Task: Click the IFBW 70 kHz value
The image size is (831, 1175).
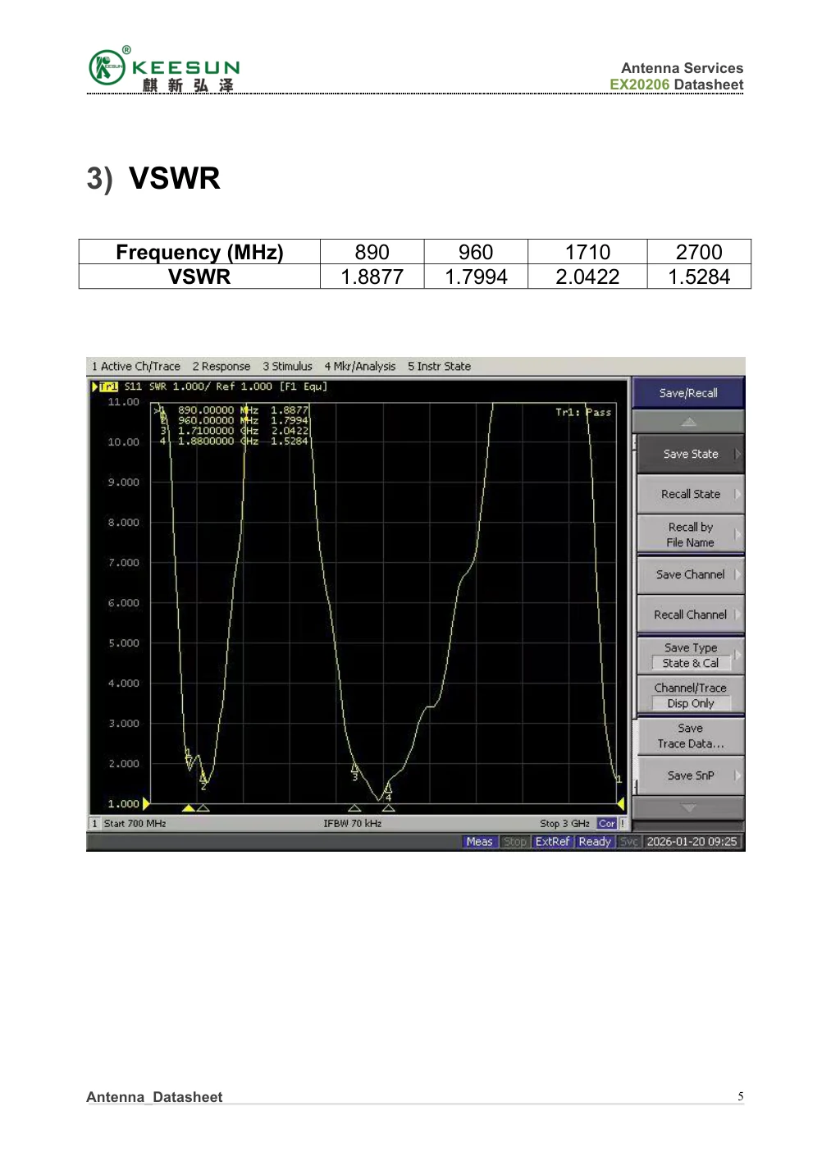Action: click(353, 824)
